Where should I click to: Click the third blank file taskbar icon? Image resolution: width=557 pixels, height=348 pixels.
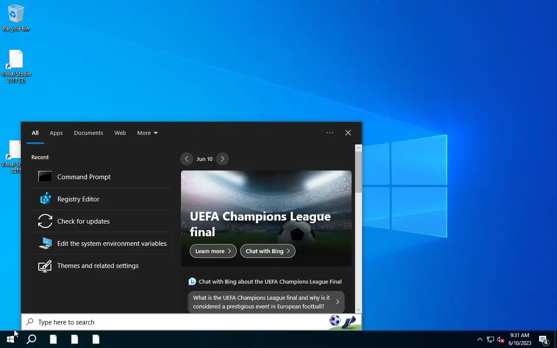coord(96,339)
